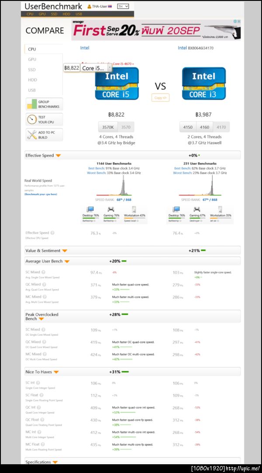Select the 4150 model button
Image resolution: width=262 pixels, height=473 pixels.
tap(188, 127)
